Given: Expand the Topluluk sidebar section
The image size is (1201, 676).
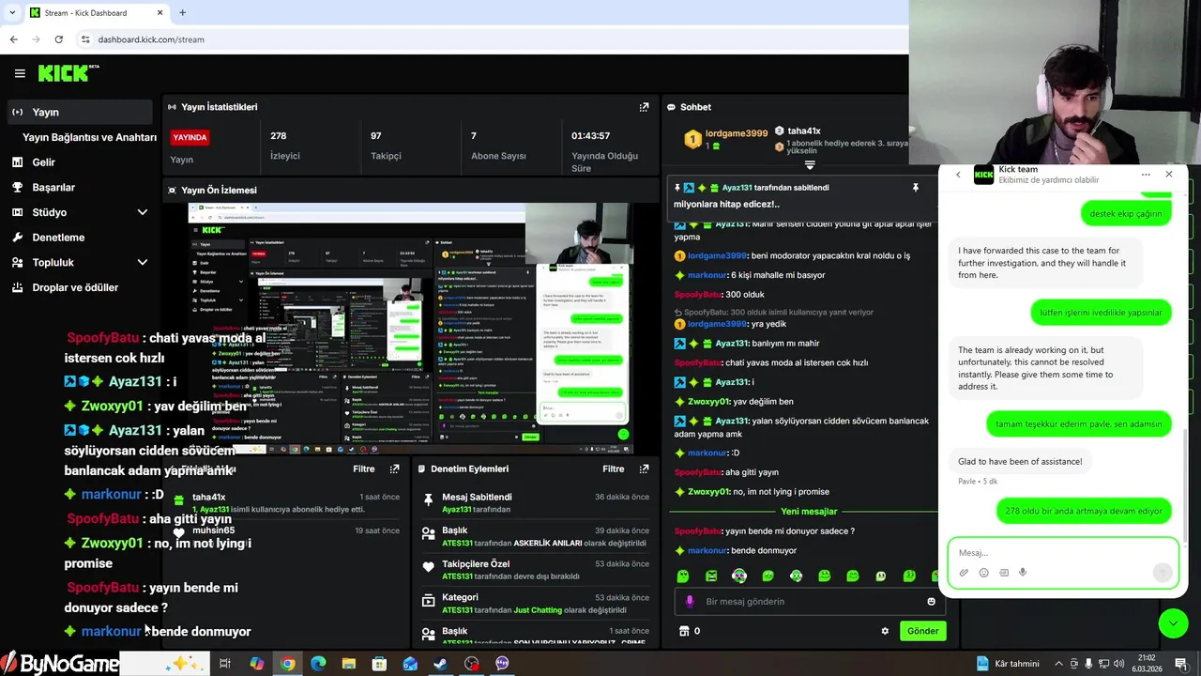Looking at the screenshot, I should pos(143,263).
